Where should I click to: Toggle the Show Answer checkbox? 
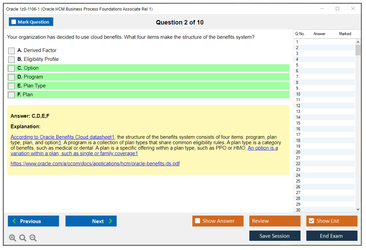pyautogui.click(x=197, y=221)
